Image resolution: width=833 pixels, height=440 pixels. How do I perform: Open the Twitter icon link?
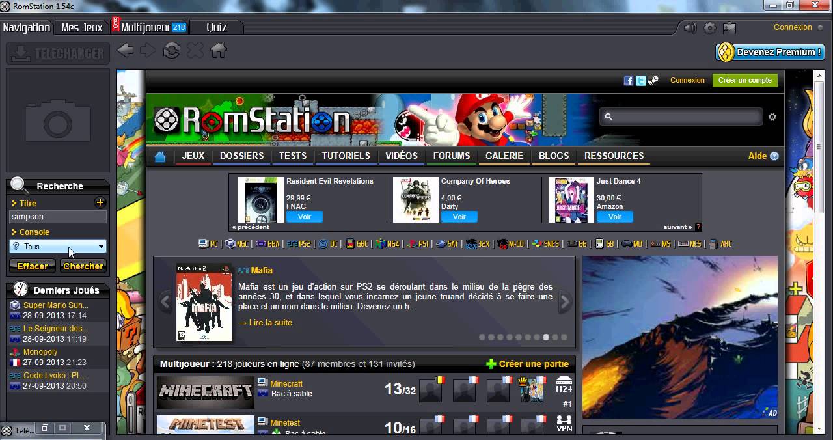641,81
